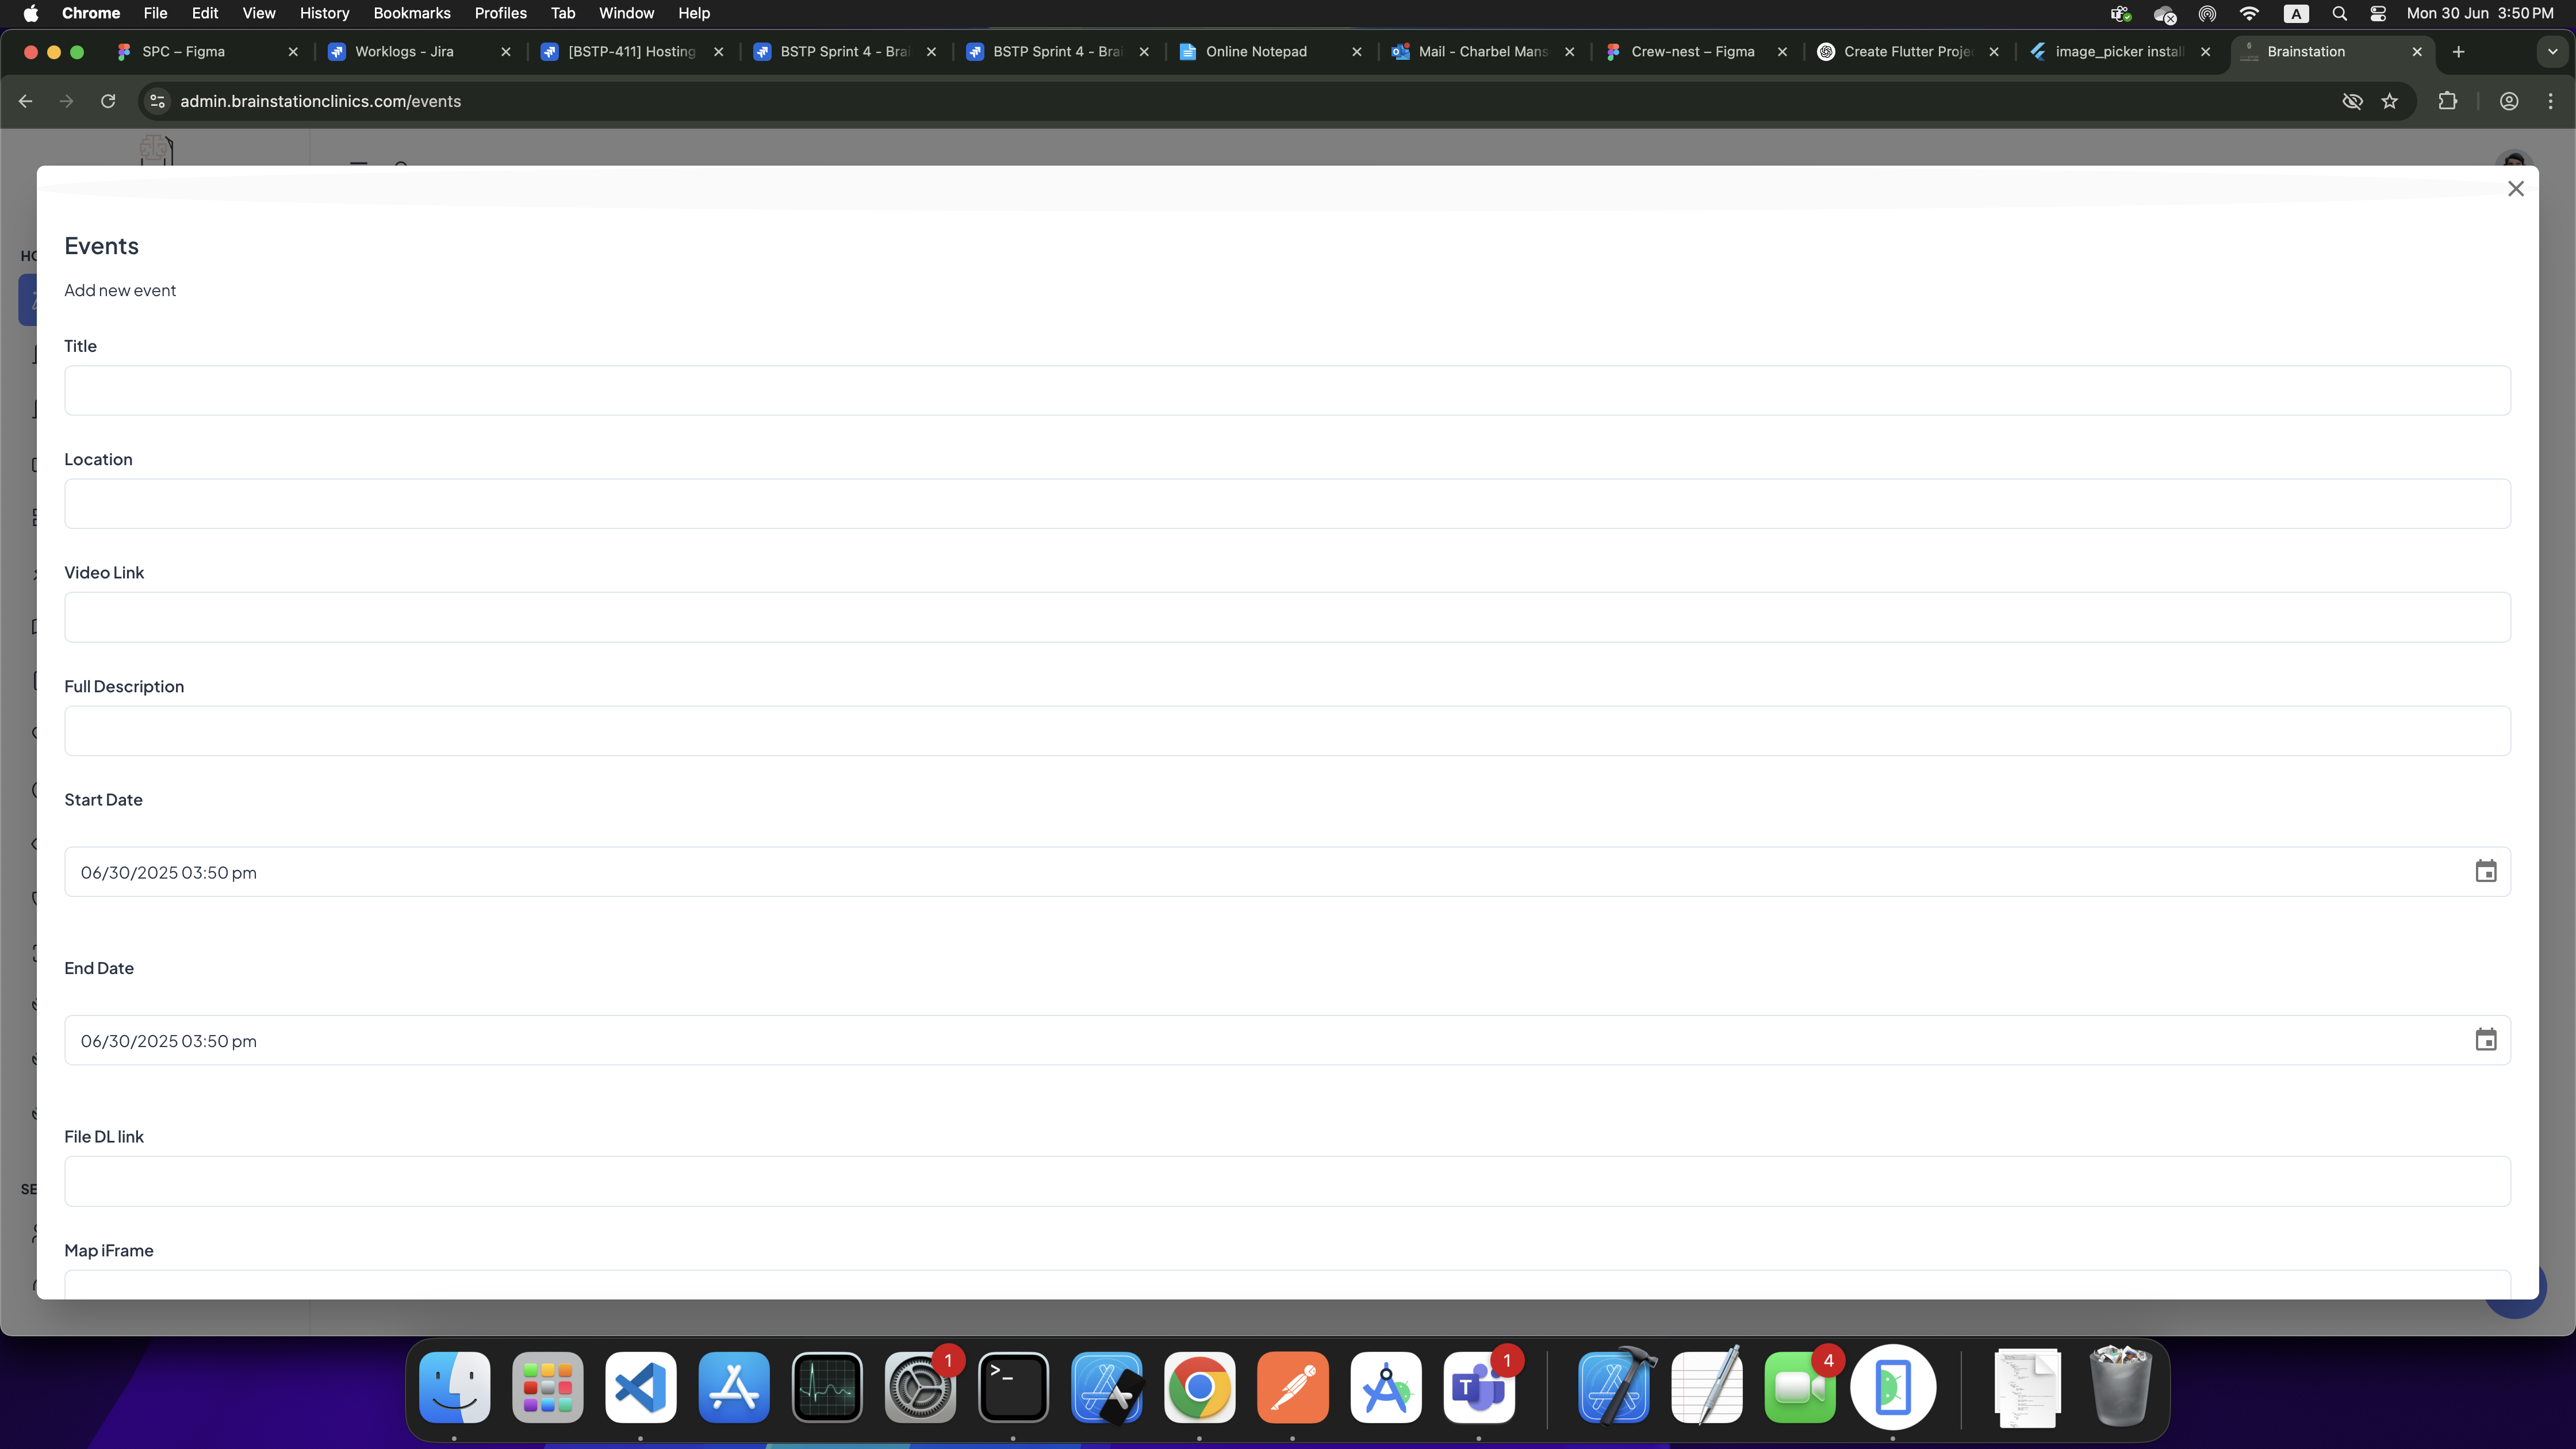Click the File DL link input field
2576x1449 pixels.
[x=1286, y=1181]
